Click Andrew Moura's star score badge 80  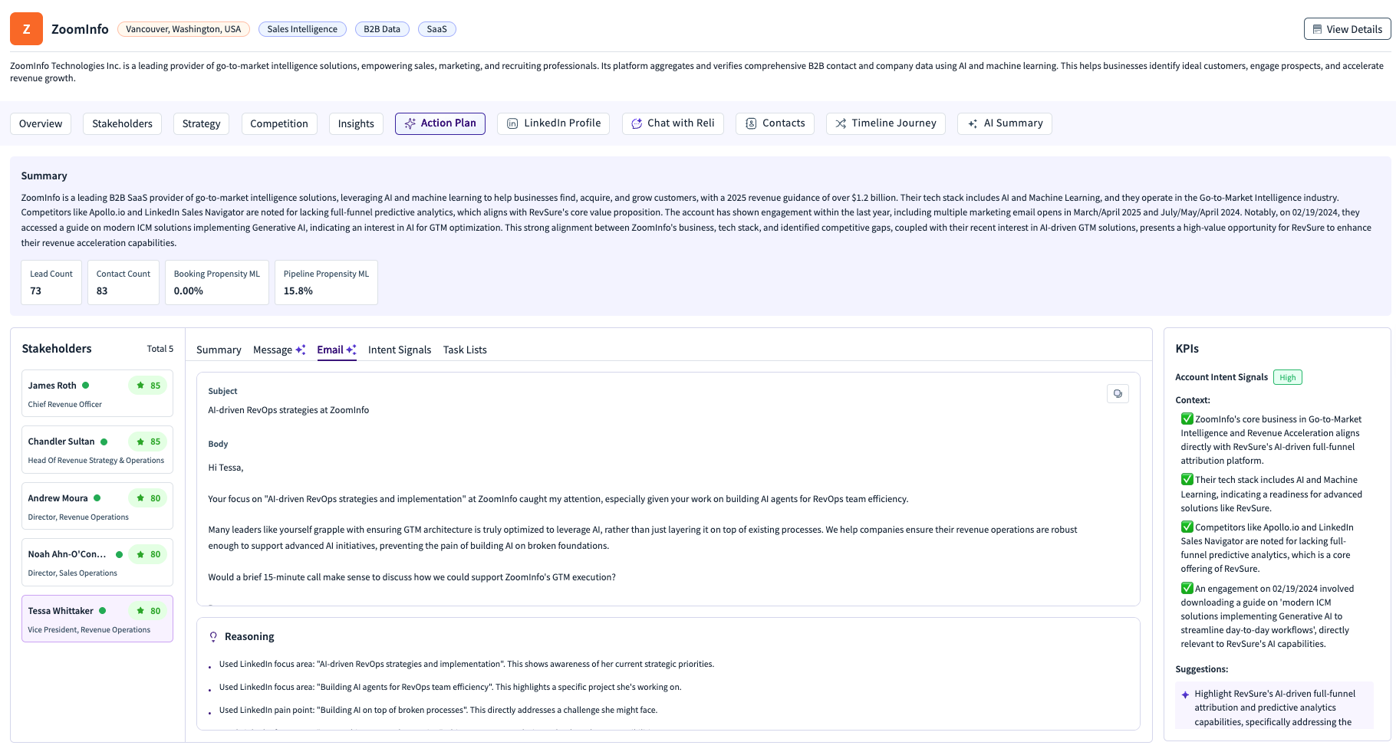tap(148, 498)
